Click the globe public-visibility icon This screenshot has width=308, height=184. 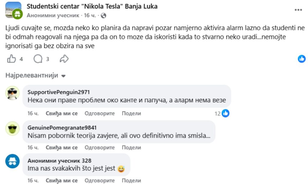tap(103, 15)
